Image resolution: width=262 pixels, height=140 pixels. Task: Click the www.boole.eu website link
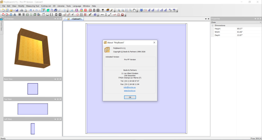130,91
